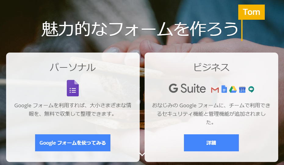Click the G Suite description paragraph

coord(211,114)
